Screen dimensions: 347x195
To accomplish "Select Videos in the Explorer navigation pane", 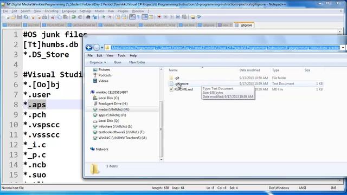I will pyautogui.click(x=104, y=81).
